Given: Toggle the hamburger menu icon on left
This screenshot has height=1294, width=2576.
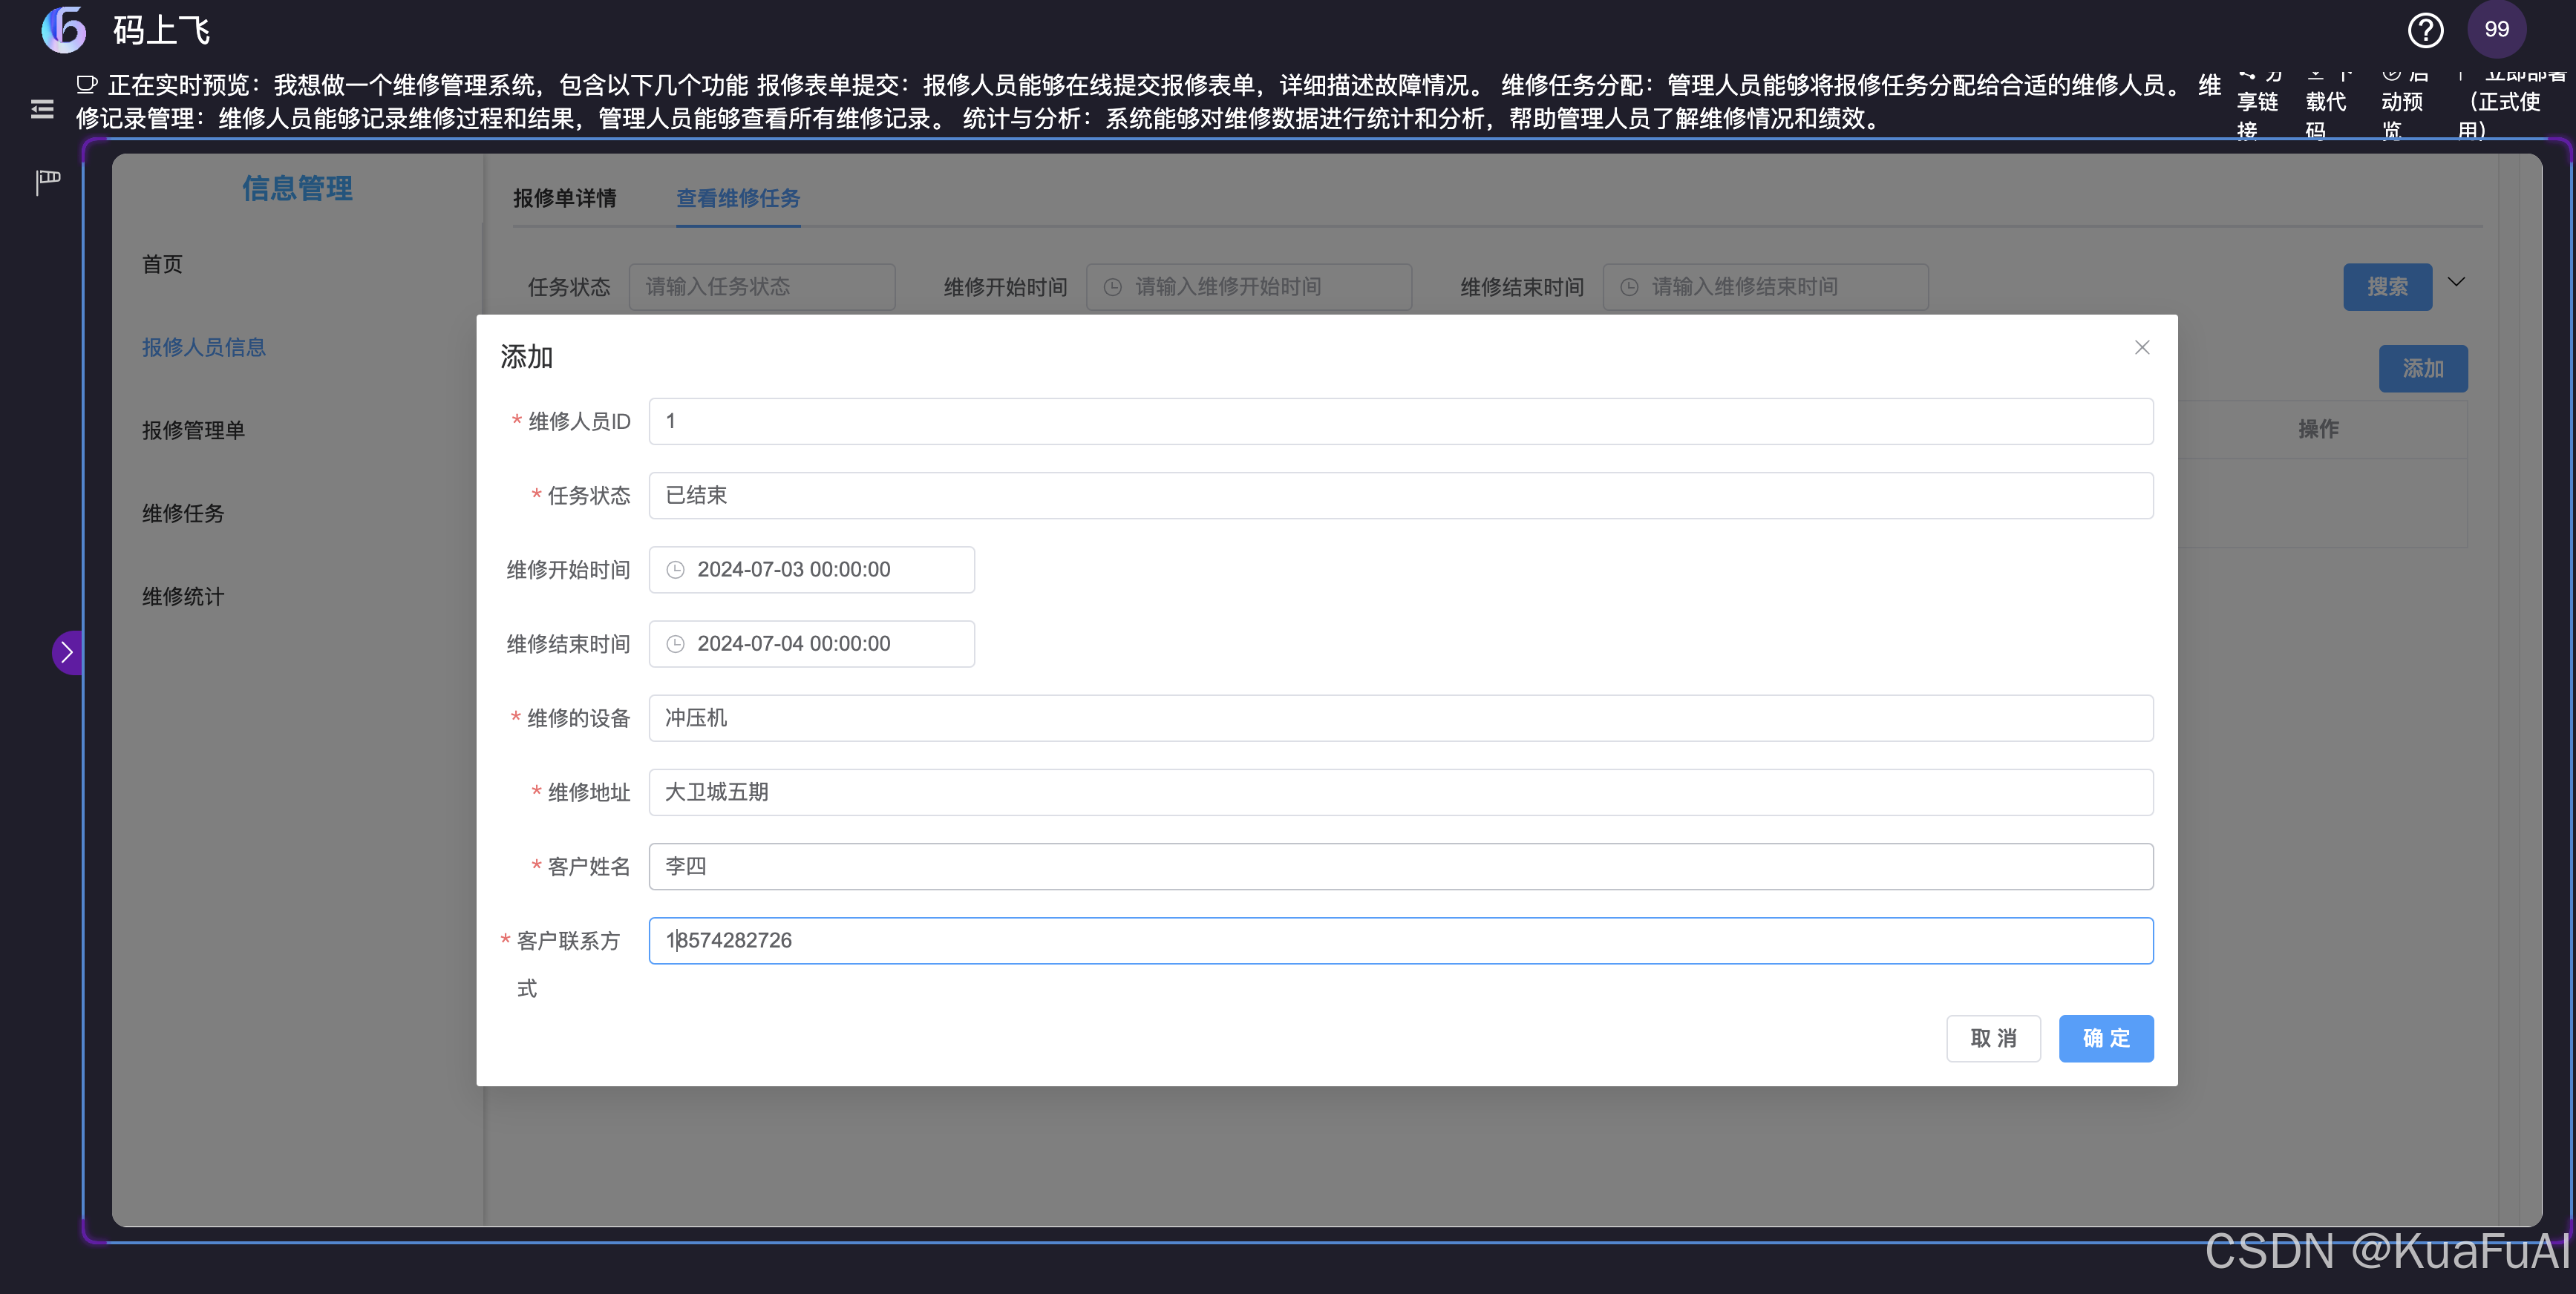Looking at the screenshot, I should point(42,109).
